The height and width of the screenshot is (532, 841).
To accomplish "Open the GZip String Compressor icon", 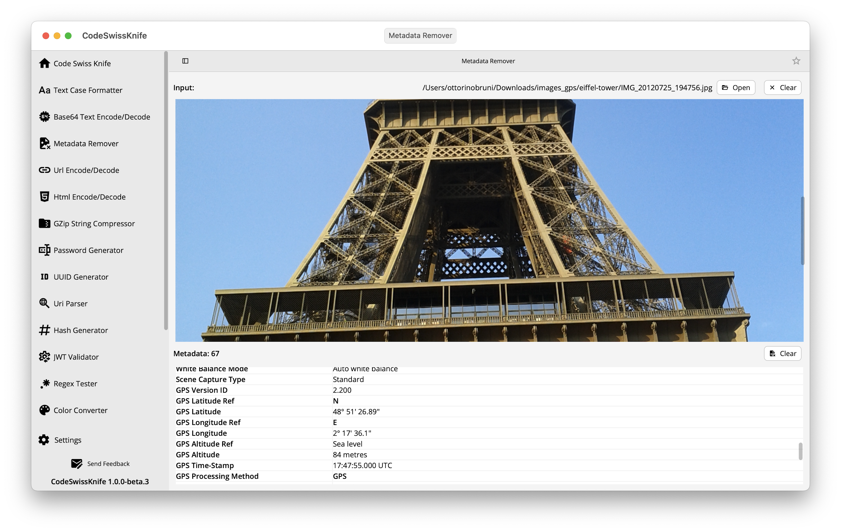I will tap(44, 223).
